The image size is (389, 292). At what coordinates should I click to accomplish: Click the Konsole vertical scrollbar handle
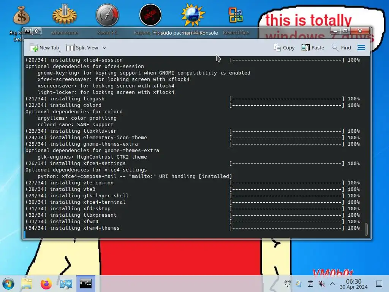point(366,229)
